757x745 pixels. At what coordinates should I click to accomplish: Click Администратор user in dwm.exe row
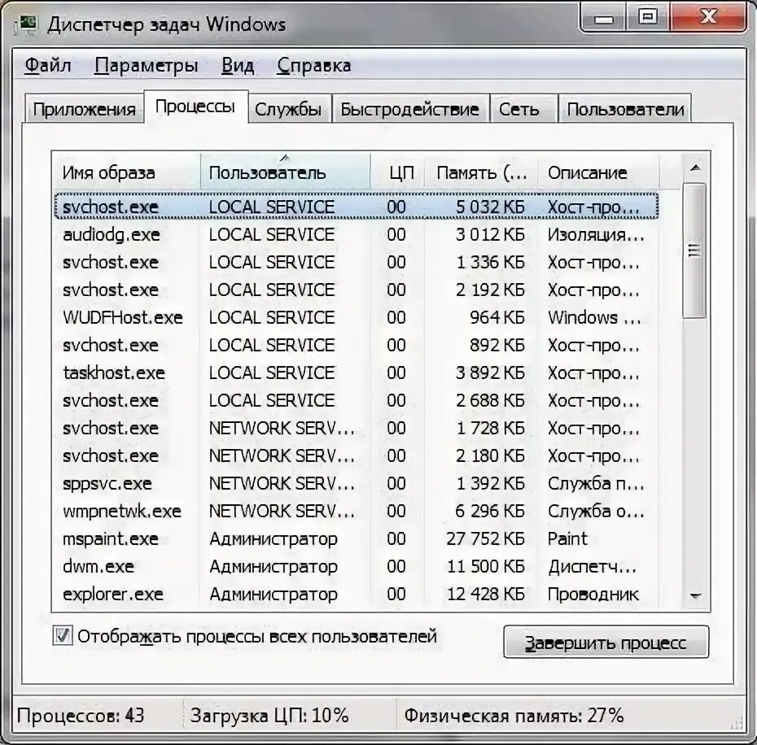tap(273, 566)
